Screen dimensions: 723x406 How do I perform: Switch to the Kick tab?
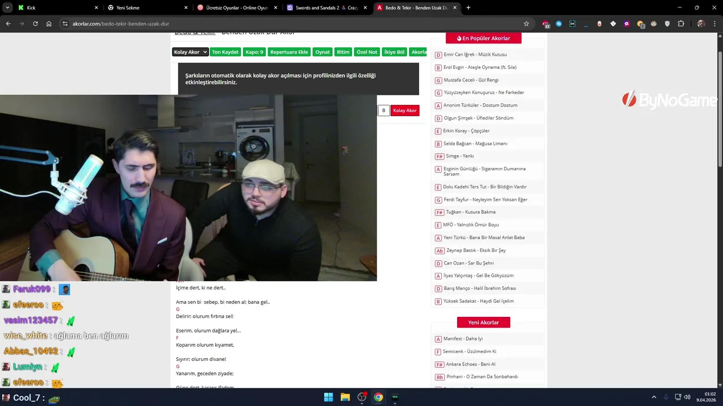click(58, 8)
